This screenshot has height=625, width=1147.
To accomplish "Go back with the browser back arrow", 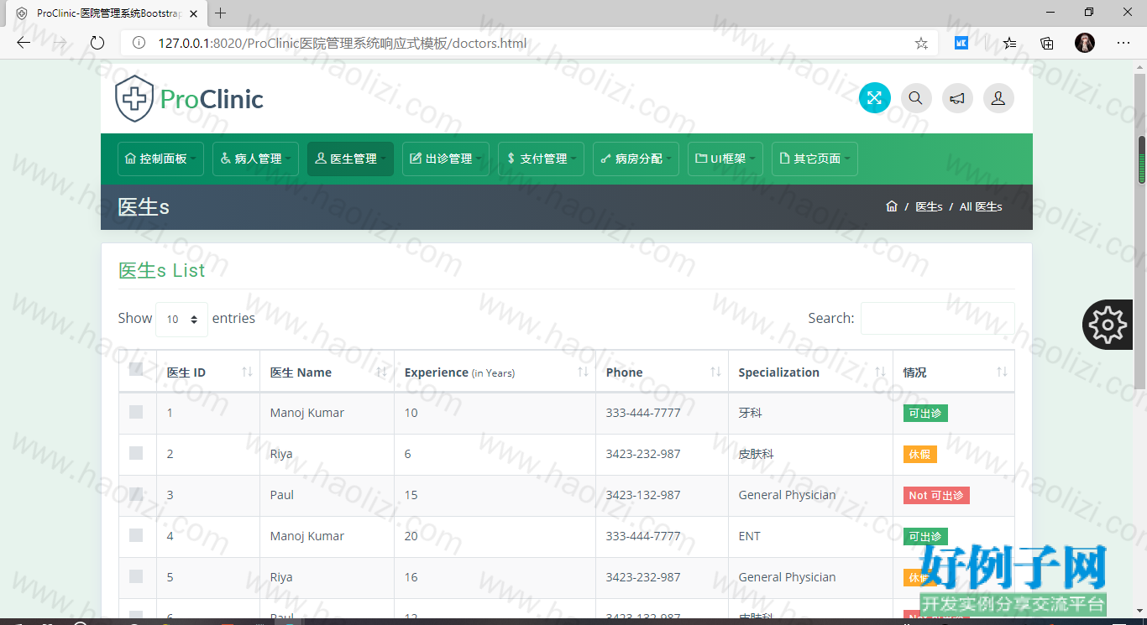I will click(x=24, y=43).
